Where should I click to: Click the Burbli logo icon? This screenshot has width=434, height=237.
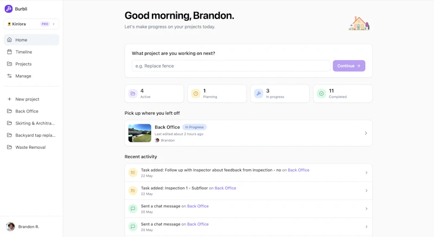click(x=9, y=9)
